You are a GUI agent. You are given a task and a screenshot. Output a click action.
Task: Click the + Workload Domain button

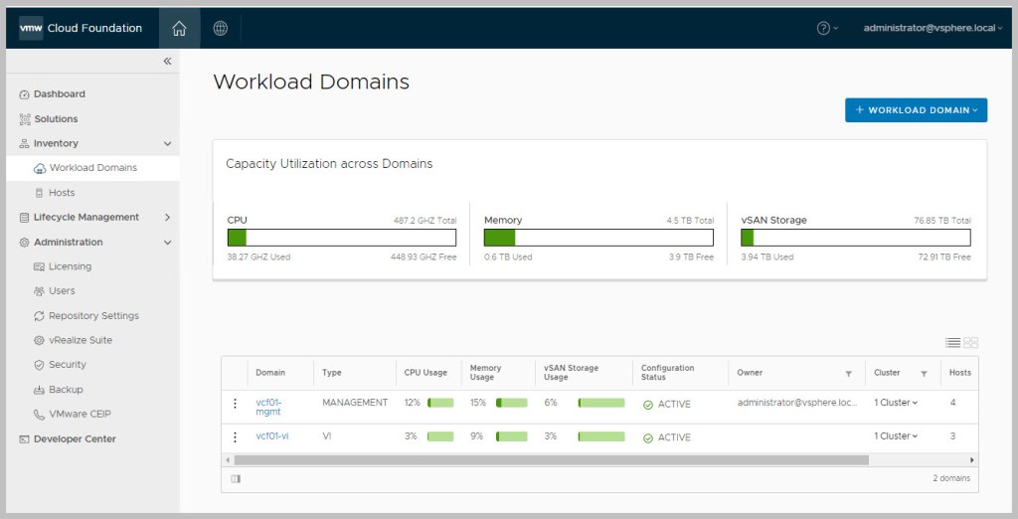pyautogui.click(x=916, y=110)
